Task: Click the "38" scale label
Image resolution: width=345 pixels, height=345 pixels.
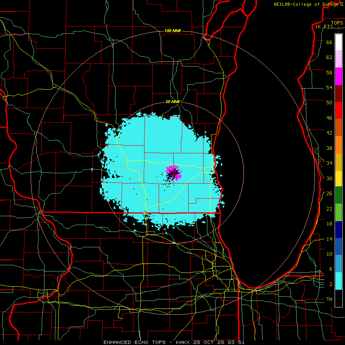Action: [329, 148]
